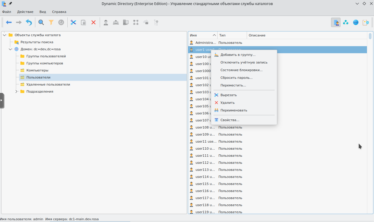The image size is (374, 222).
Task: Click the blue undo arrow icon
Action: pyautogui.click(x=29, y=22)
